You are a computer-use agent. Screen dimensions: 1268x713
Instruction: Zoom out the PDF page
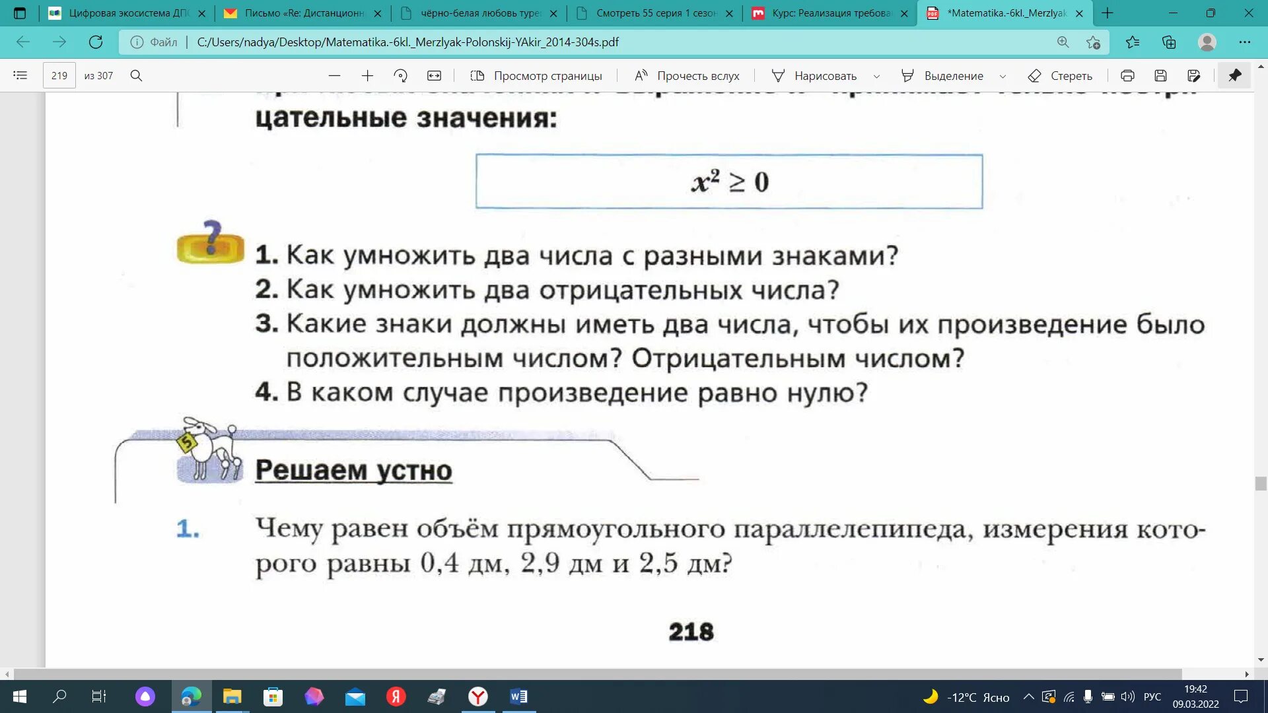pyautogui.click(x=335, y=76)
